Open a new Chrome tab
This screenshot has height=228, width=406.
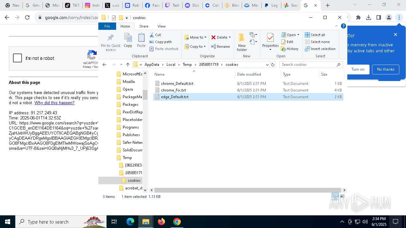[328, 5]
